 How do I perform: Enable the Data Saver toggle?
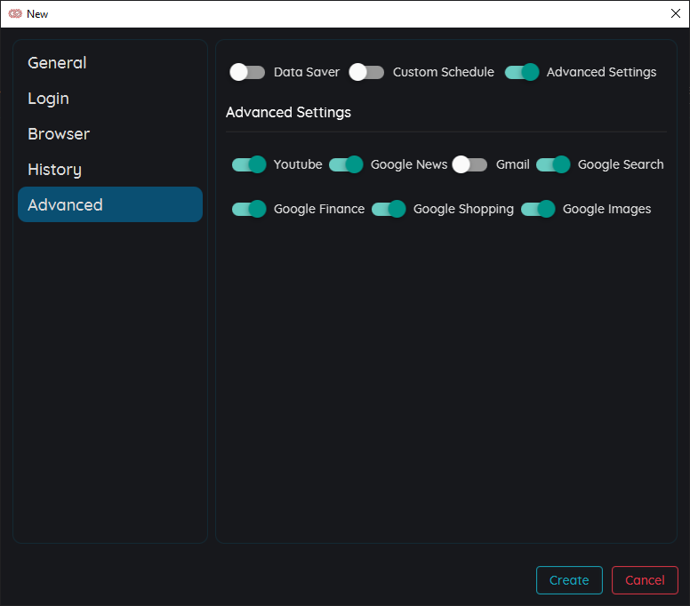[247, 72]
